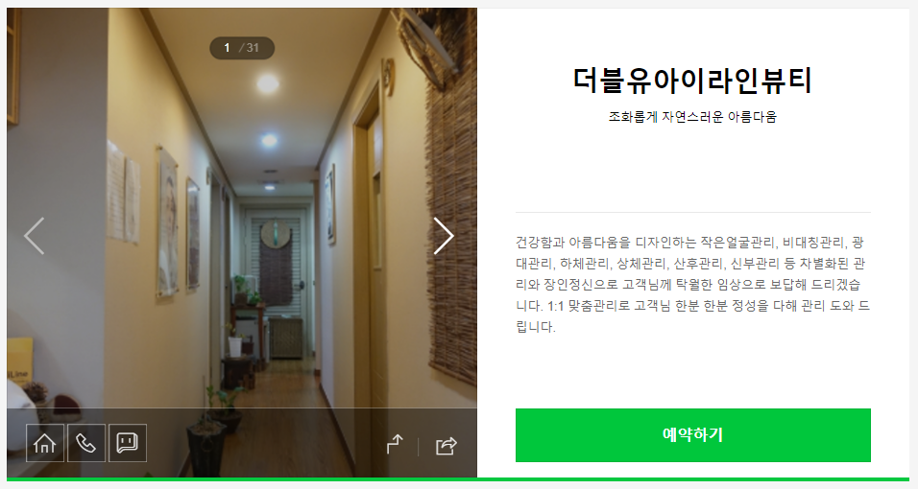Click the bright ceiling light in the photo
Screen dimensions: 918x489
click(268, 84)
